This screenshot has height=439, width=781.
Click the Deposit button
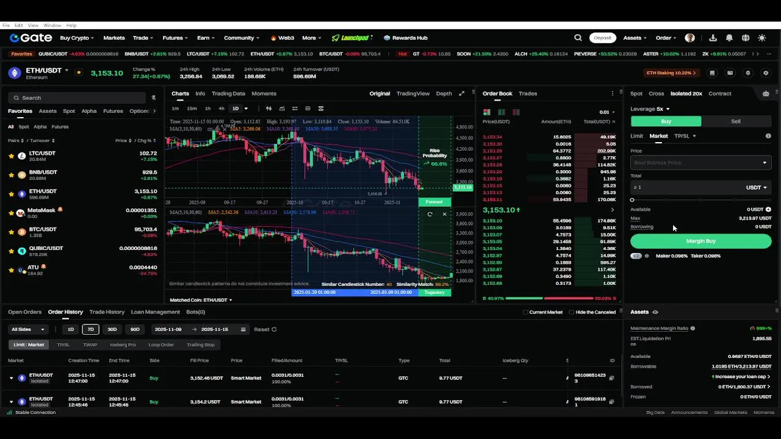click(603, 38)
